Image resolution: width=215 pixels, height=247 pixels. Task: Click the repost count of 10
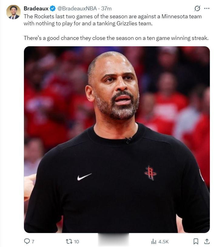tap(76, 242)
